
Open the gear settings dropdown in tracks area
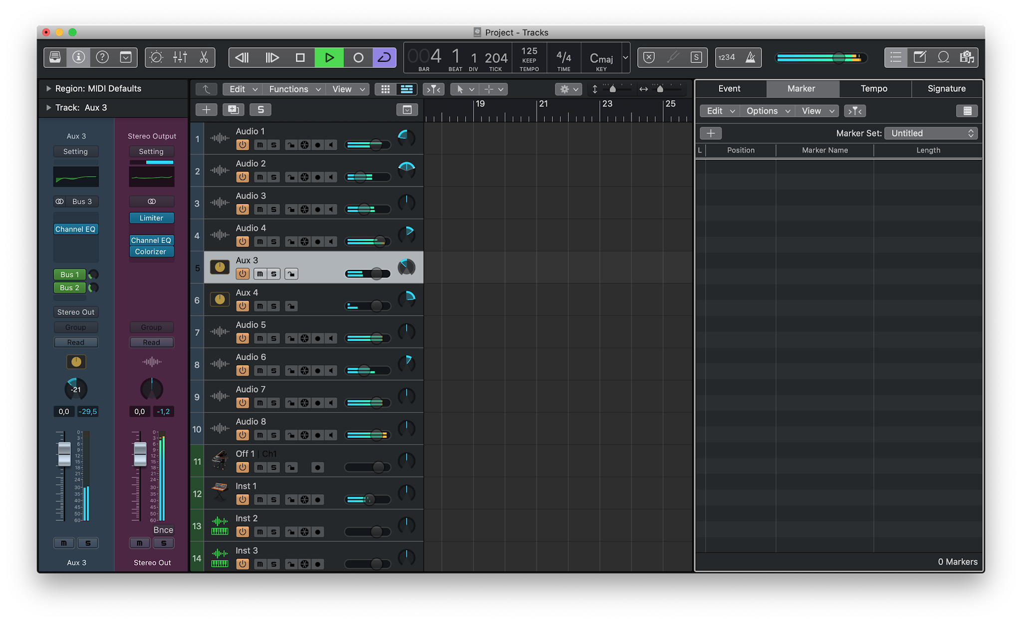pyautogui.click(x=568, y=89)
